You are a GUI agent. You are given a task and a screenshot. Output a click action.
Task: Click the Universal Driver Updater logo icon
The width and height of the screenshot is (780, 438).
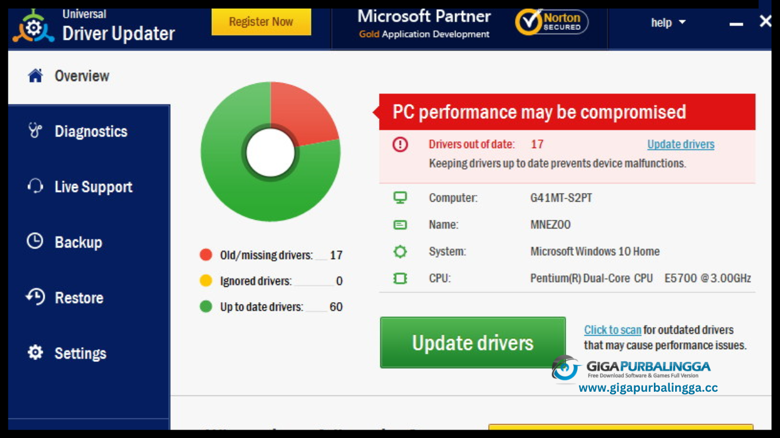click(x=34, y=27)
